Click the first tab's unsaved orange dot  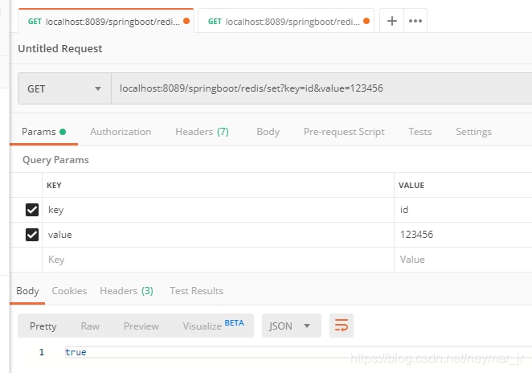click(x=186, y=21)
